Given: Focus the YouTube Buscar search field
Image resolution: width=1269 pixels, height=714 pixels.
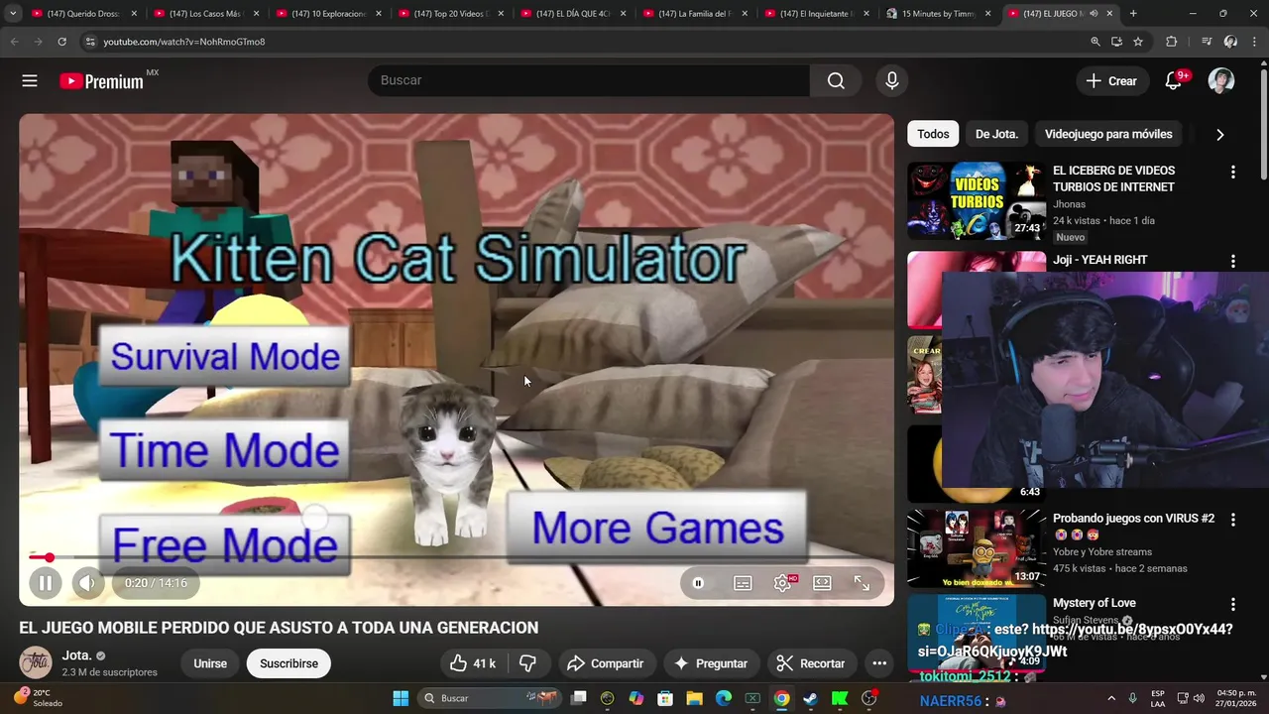Looking at the screenshot, I should tap(589, 80).
